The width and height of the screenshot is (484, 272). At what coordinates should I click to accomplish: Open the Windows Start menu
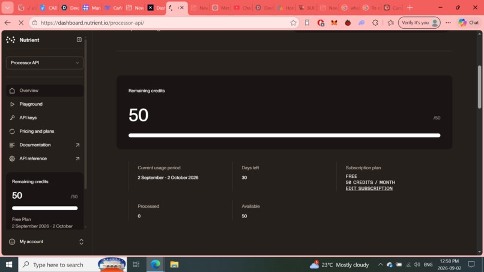tap(9, 265)
